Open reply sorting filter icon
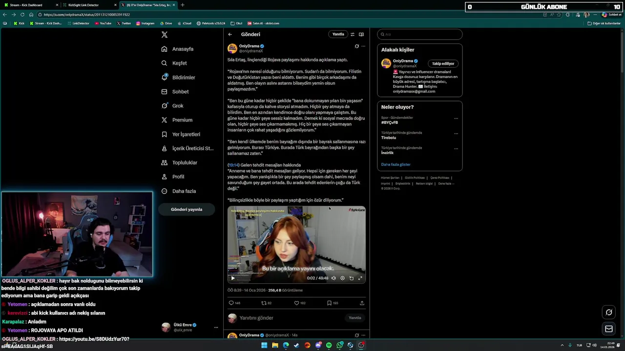Screen dimensions: 625x351 [353, 35]
